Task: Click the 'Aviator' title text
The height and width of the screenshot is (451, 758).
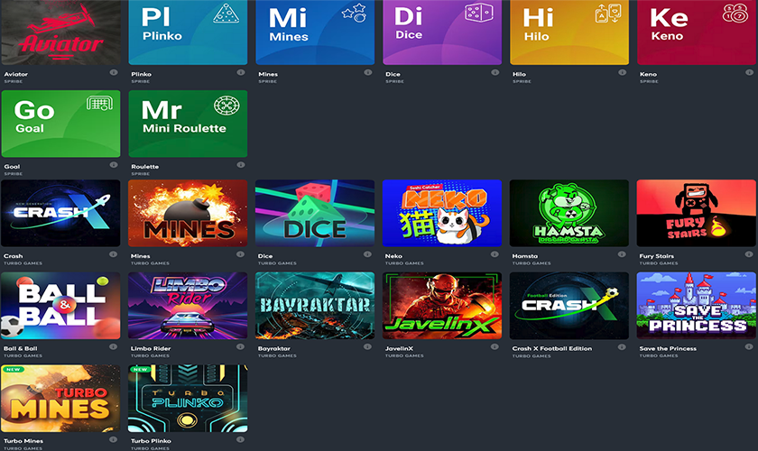Action: click(x=16, y=74)
